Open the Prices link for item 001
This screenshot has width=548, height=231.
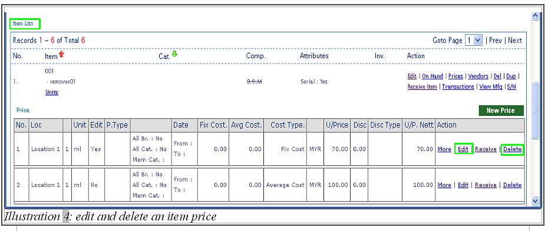click(455, 76)
